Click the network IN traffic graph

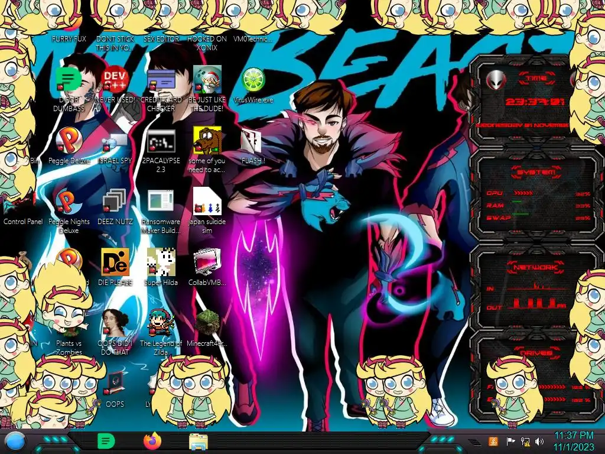(x=536, y=287)
